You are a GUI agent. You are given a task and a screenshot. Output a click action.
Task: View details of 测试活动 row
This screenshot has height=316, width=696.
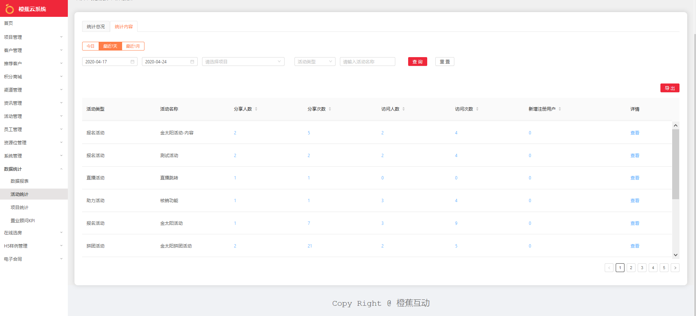[635, 155]
